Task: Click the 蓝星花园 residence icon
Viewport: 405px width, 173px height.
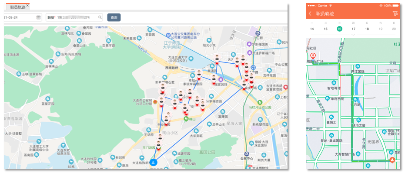Action: click(x=48, y=99)
